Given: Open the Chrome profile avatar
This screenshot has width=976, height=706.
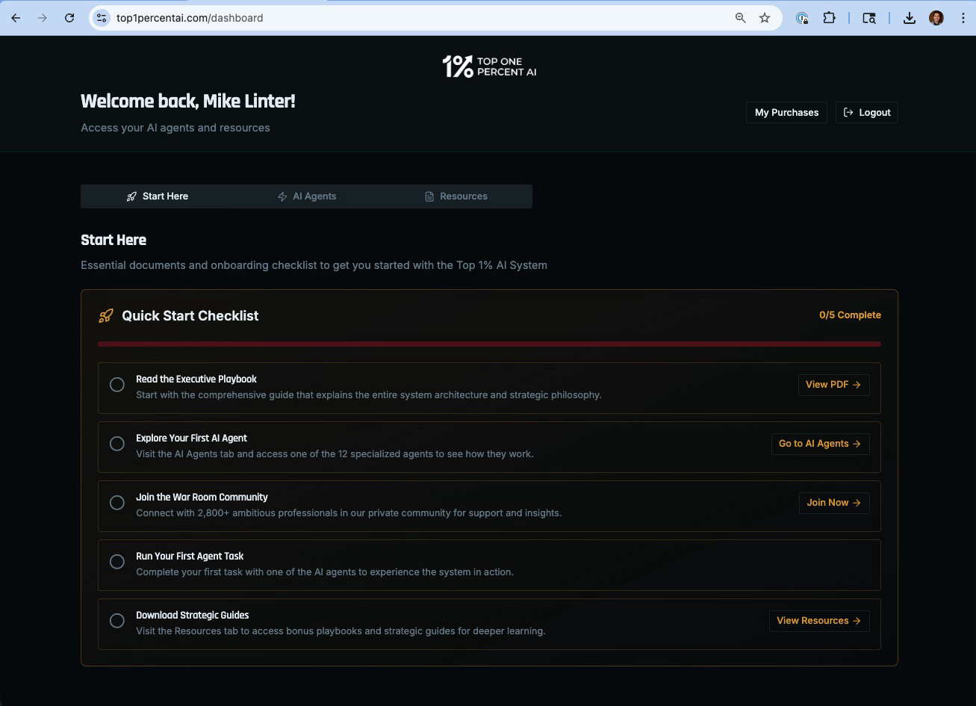Looking at the screenshot, I should (936, 18).
